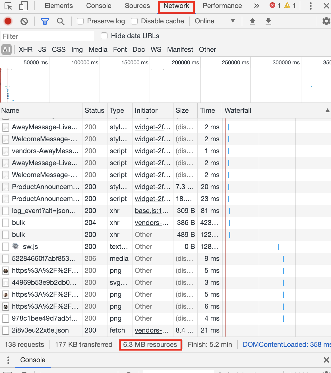Image resolution: width=331 pixels, height=373 pixels.
Task: Enable the Disable cache checkbox
Action: point(134,21)
